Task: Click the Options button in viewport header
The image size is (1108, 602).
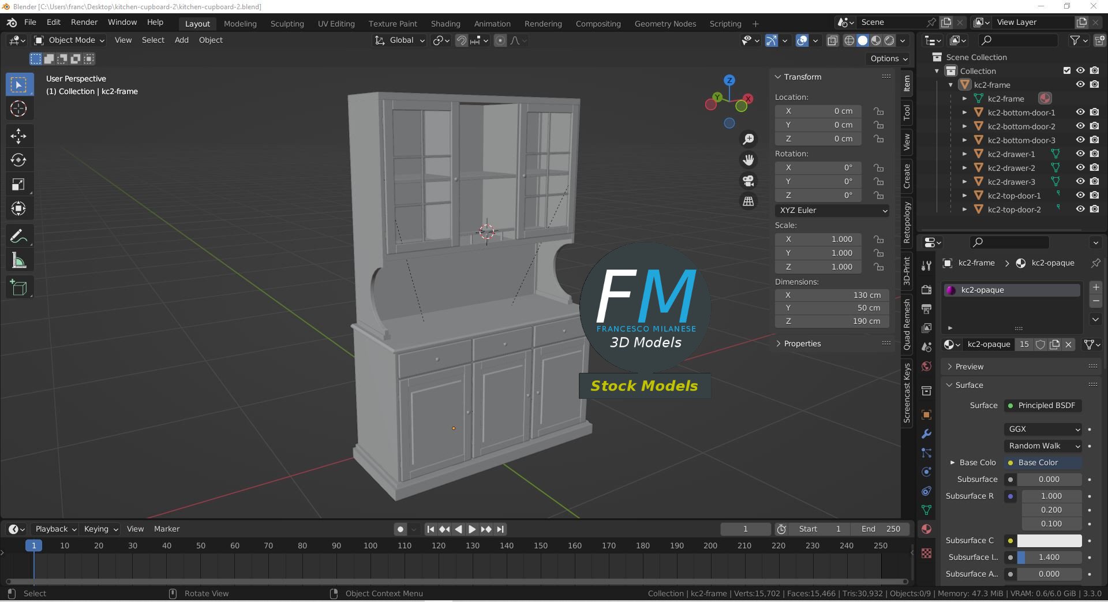Action: pyautogui.click(x=889, y=58)
